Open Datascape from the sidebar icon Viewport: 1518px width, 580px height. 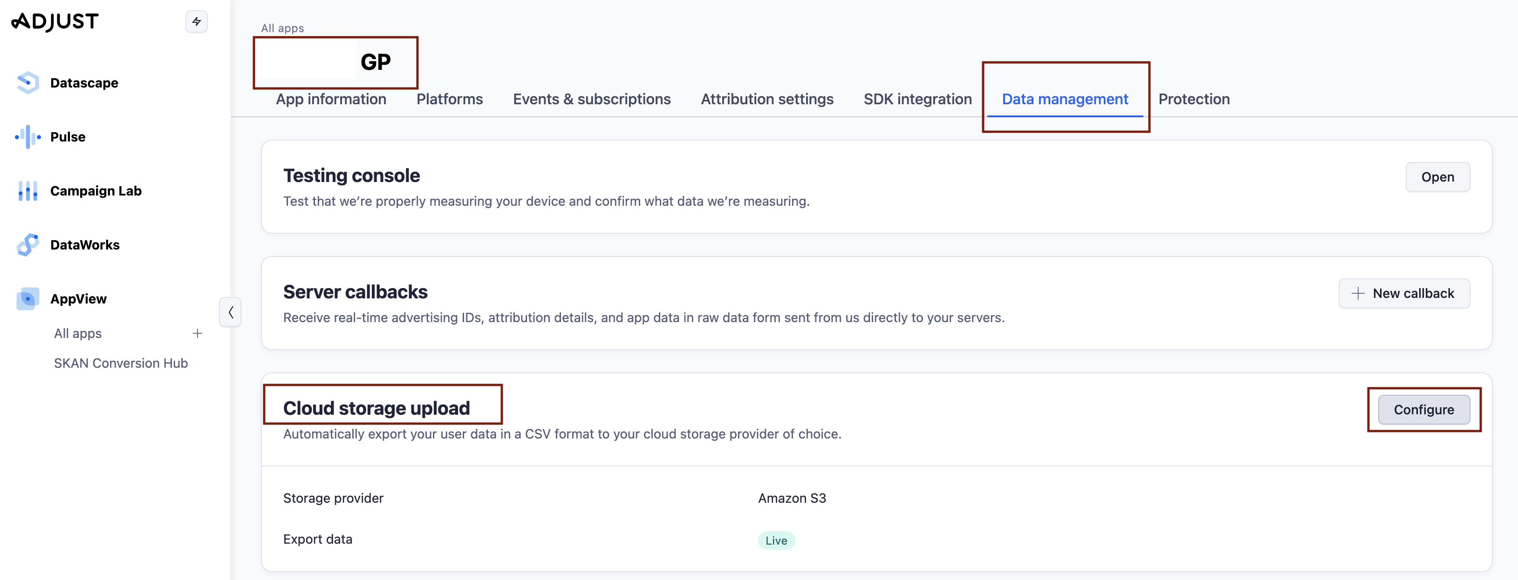coord(27,83)
